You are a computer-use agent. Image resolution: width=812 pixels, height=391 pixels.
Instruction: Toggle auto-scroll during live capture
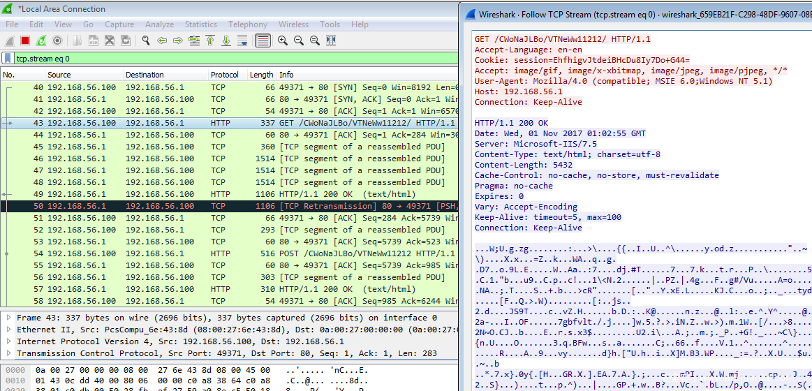[242, 41]
